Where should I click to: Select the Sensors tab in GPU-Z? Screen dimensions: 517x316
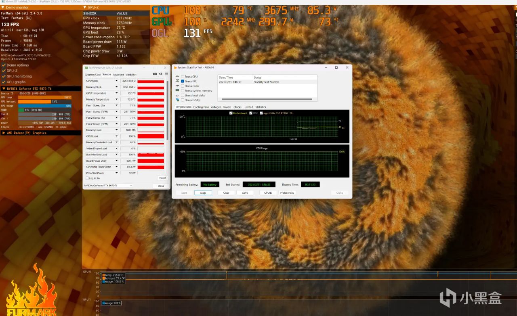click(x=107, y=75)
